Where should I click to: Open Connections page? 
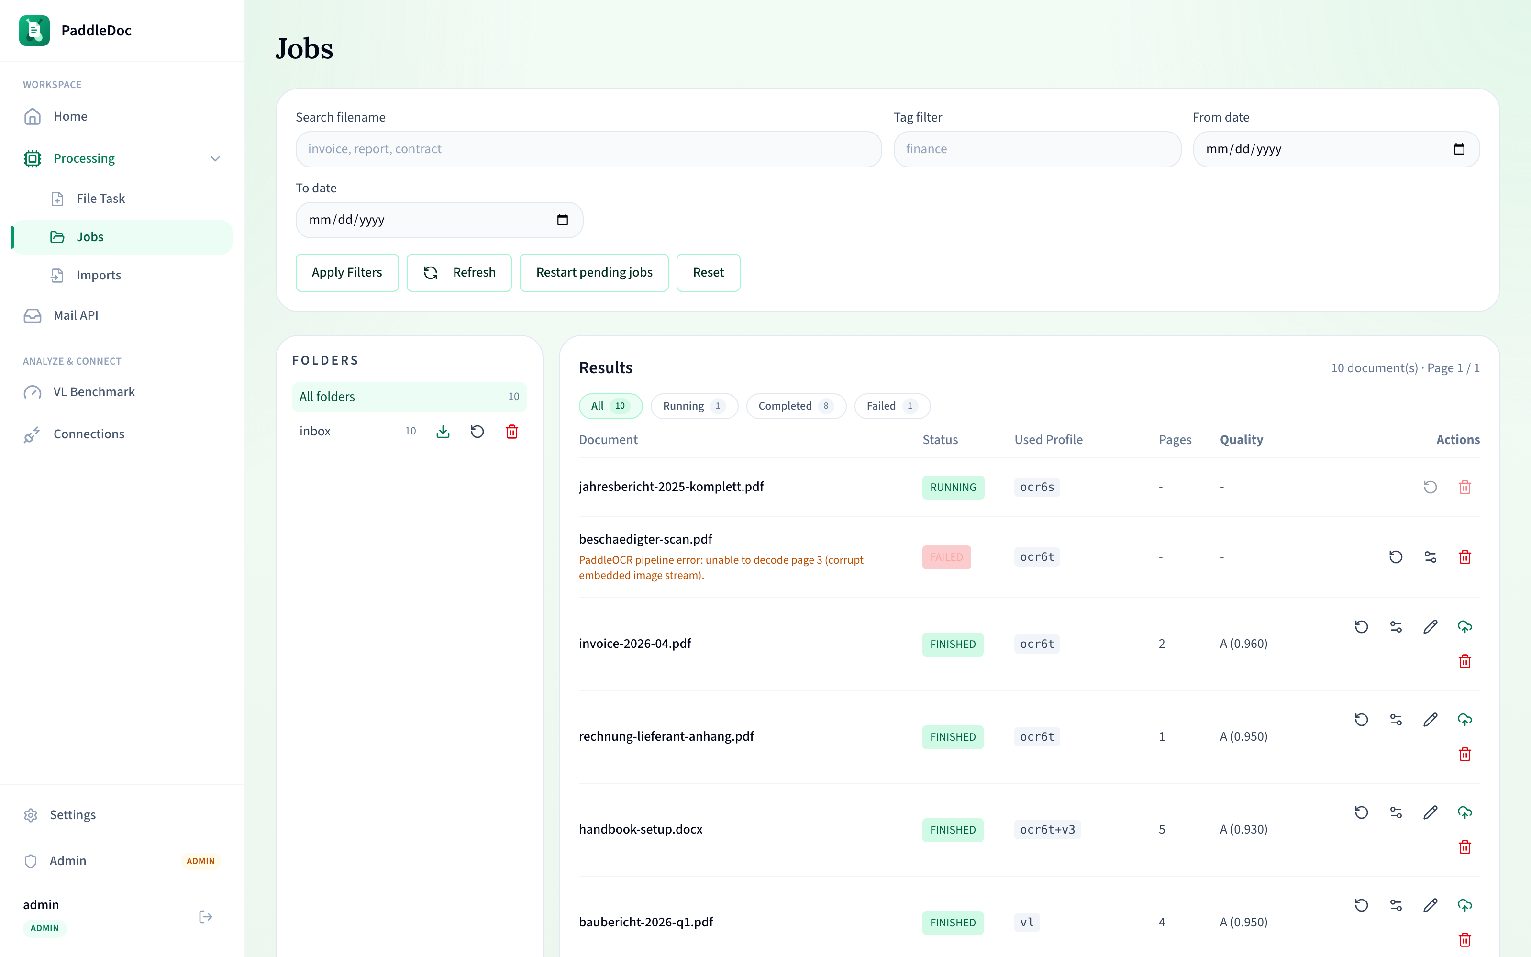[122, 434]
